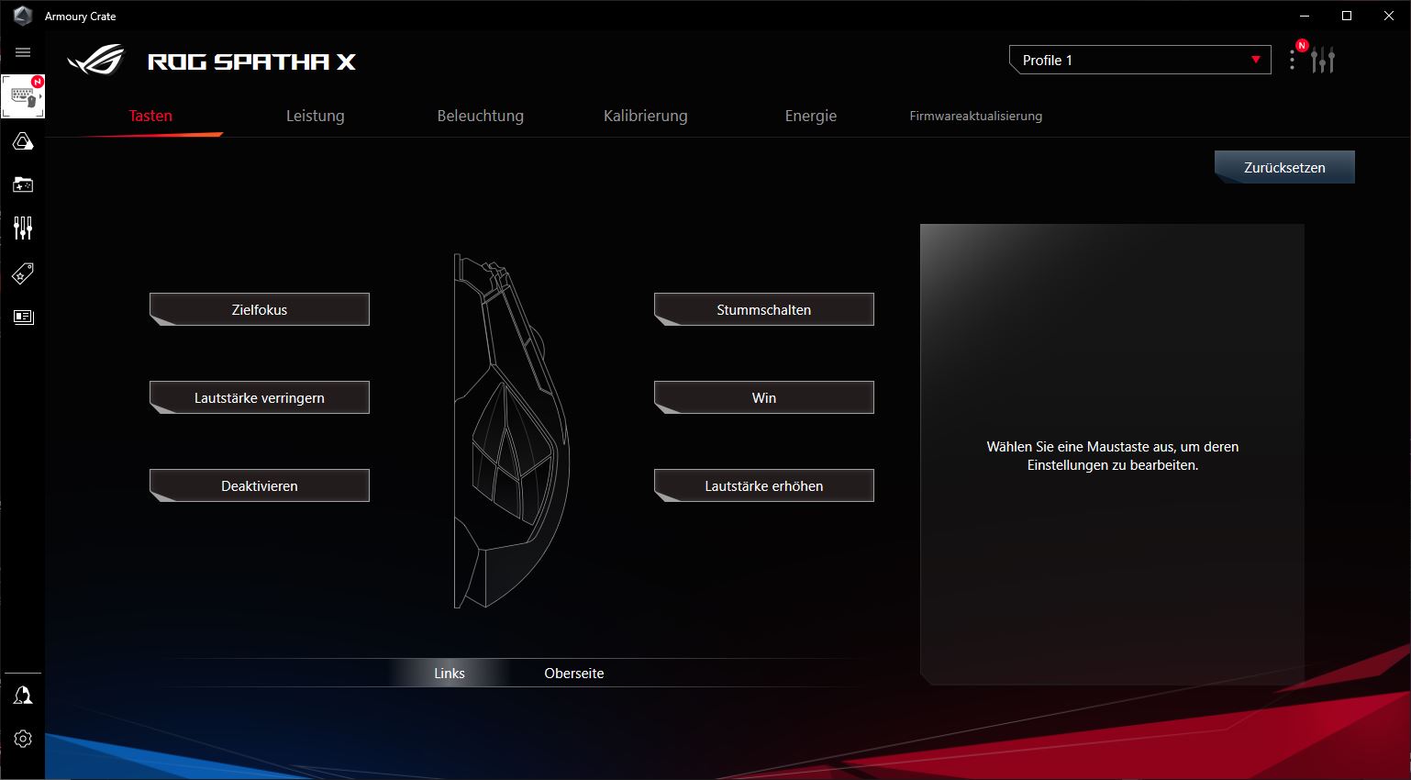Click the Zurücksetzen button
The width and height of the screenshot is (1411, 780).
click(1284, 167)
